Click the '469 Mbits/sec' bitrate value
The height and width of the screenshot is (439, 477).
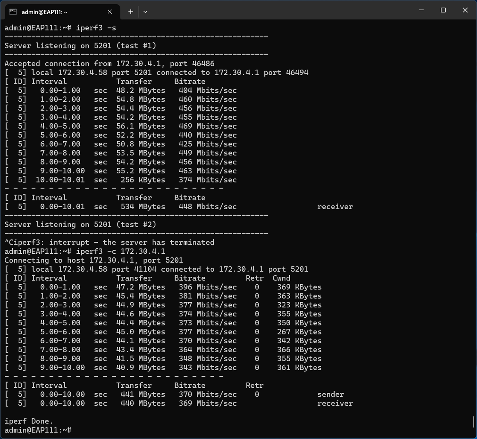click(x=207, y=126)
